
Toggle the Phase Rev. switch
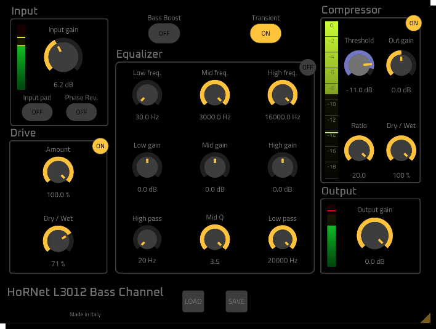[81, 112]
